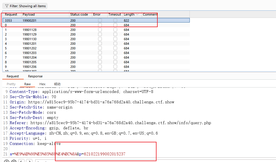
Task: Select payload cell 19801201
Action: pyautogui.click(x=30, y=44)
